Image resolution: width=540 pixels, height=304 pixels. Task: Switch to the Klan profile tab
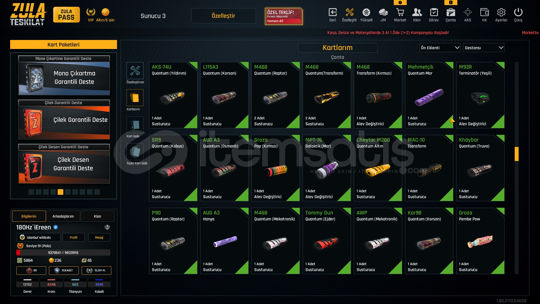tap(97, 216)
